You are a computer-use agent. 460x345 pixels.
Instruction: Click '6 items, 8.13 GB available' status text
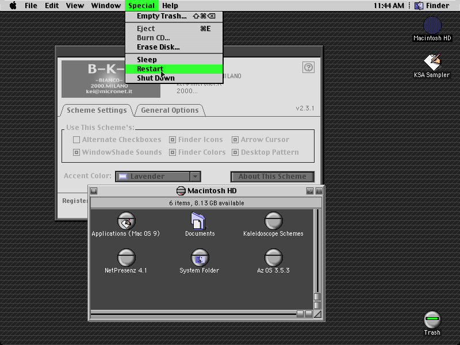click(x=206, y=203)
